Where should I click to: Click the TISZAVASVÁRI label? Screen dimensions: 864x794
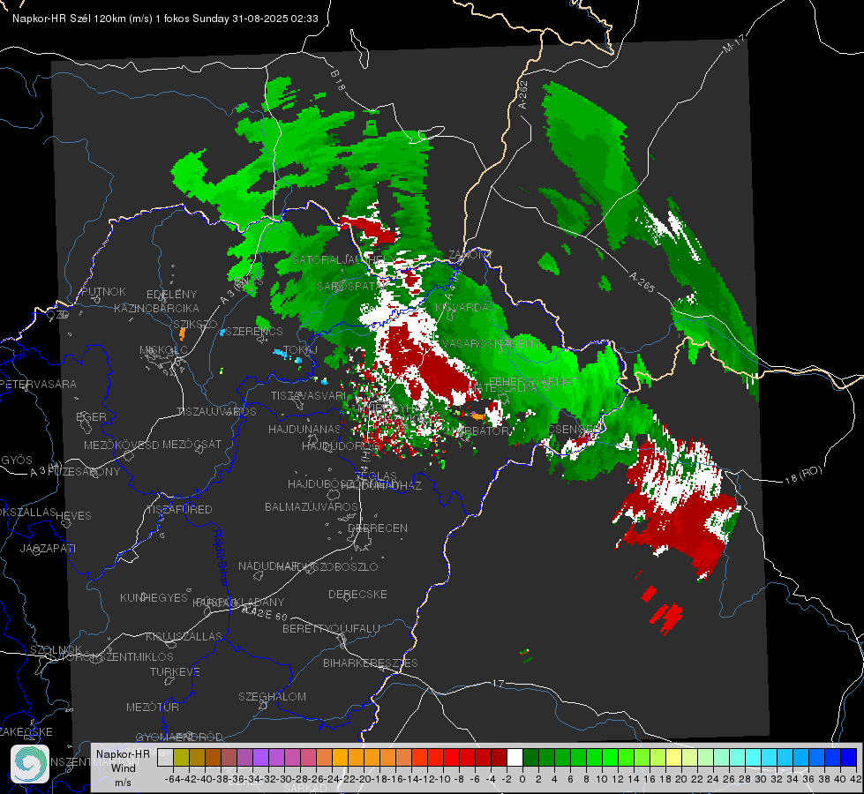(309, 395)
